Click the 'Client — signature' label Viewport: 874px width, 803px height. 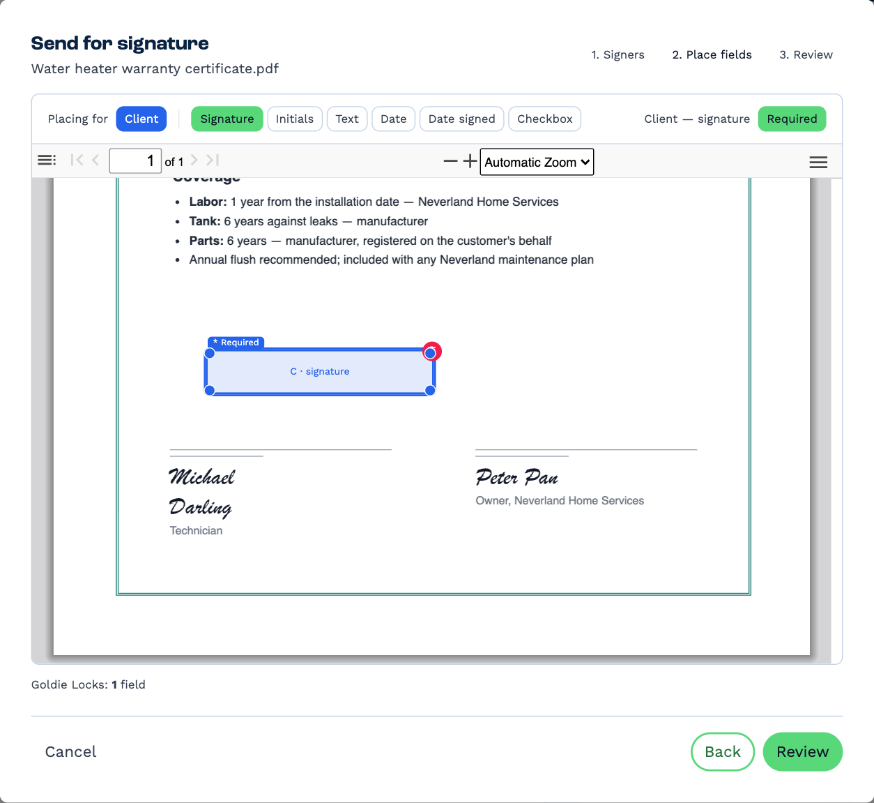click(x=697, y=119)
